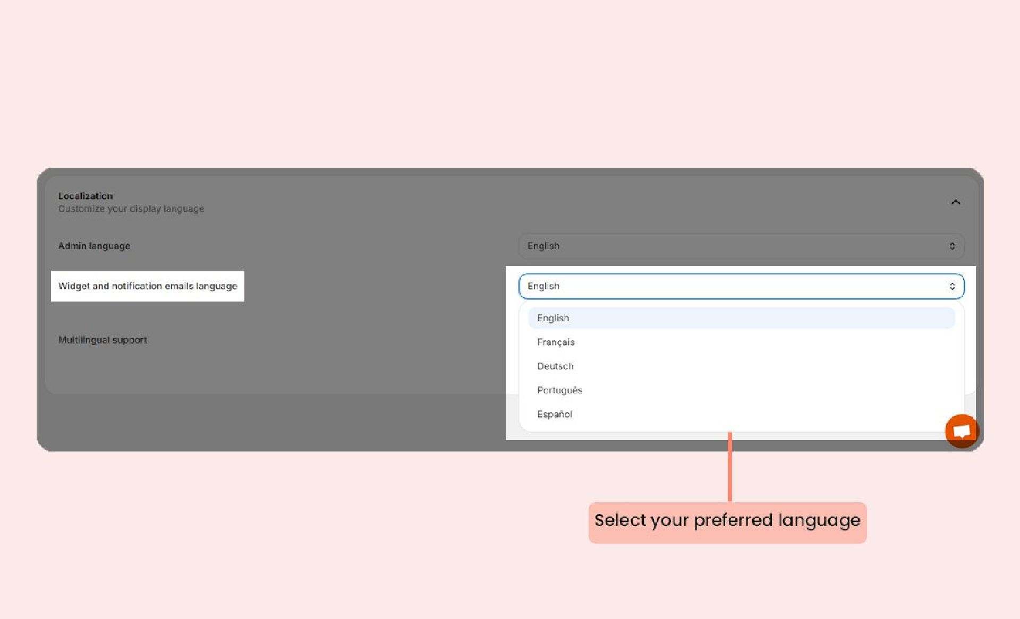This screenshot has width=1020, height=619.
Task: Click the Widget language up-down arrows icon
Action: point(952,286)
